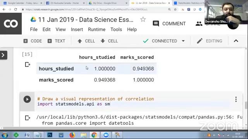This screenshot has width=248, height=139.
Task: Click the Google Drive icon beside notebook title
Action: [33, 20]
